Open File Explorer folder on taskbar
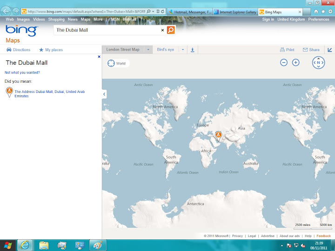 coord(44,245)
